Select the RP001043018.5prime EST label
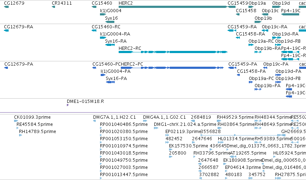The image size is (306, 180). (124, 153)
